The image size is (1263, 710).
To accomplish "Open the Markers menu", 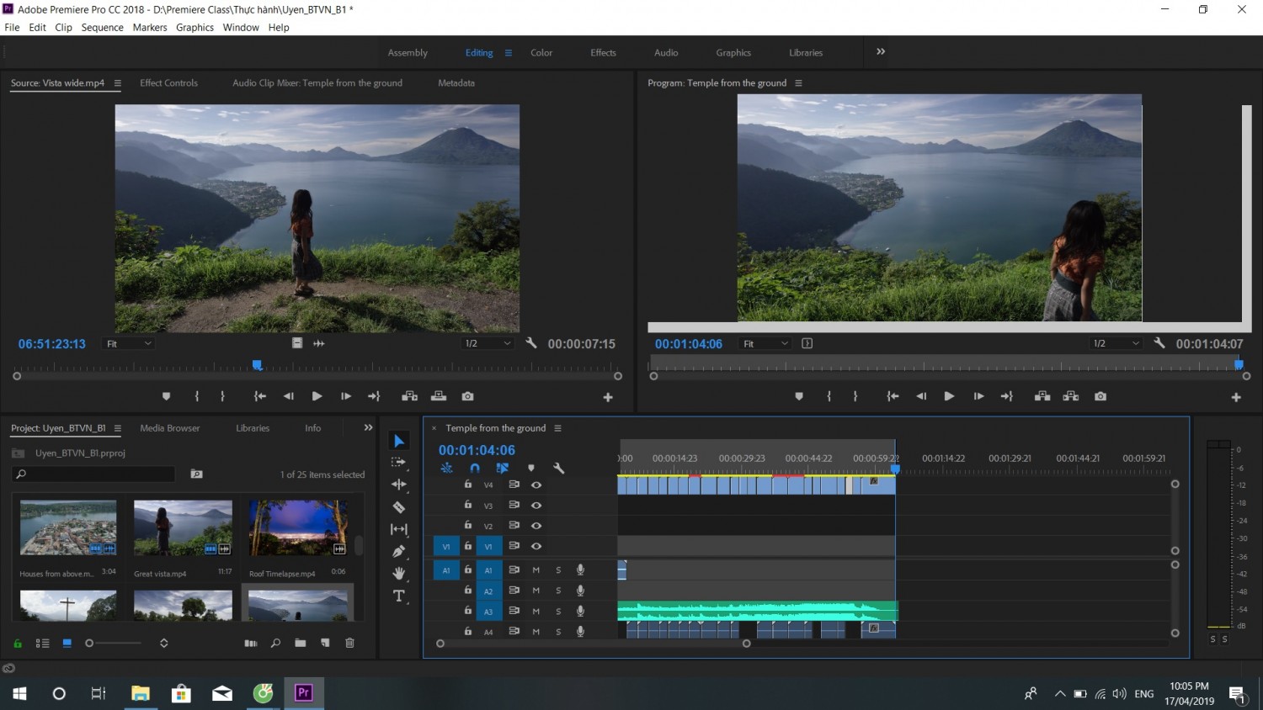I will [x=150, y=27].
